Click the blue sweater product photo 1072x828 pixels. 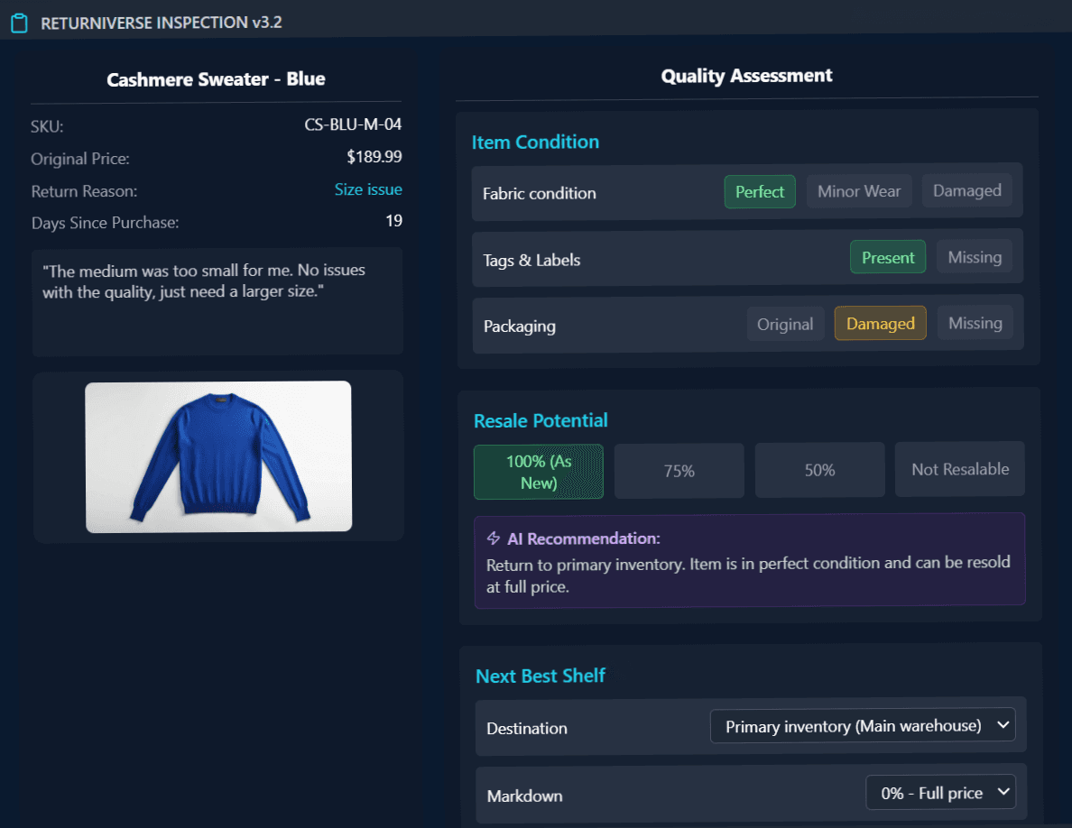point(217,456)
